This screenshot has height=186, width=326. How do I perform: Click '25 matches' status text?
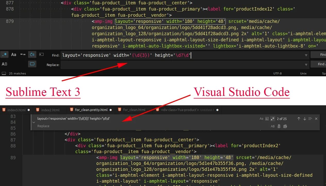pos(18,73)
